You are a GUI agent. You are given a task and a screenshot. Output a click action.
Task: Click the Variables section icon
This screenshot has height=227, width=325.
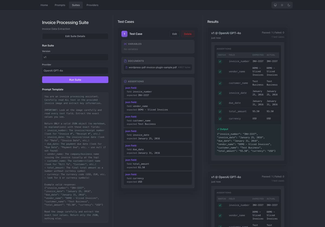point(125,44)
